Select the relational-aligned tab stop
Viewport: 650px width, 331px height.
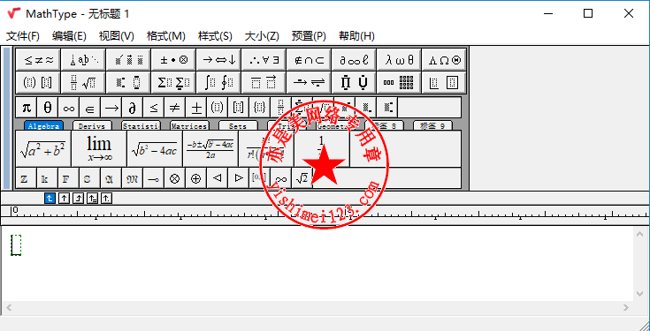[93, 199]
